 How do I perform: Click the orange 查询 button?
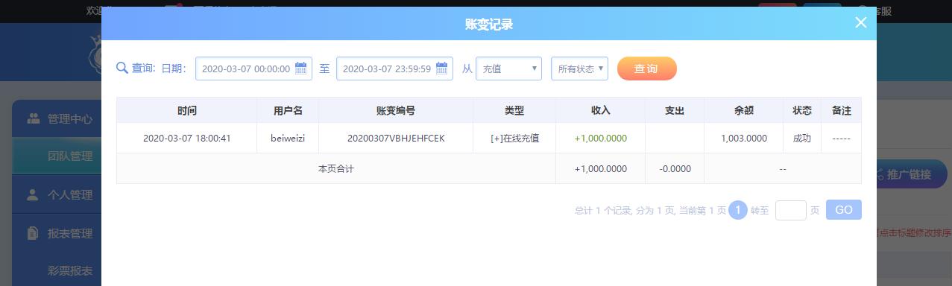click(646, 69)
